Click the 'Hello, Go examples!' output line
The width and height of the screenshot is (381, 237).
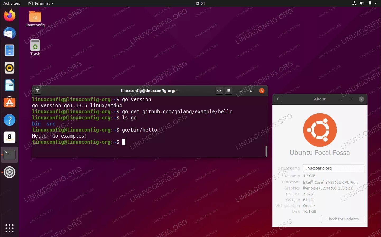[59, 136]
